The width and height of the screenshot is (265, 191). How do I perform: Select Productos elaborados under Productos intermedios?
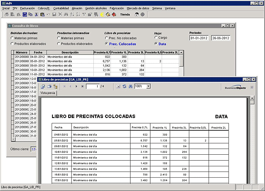click(x=59, y=44)
